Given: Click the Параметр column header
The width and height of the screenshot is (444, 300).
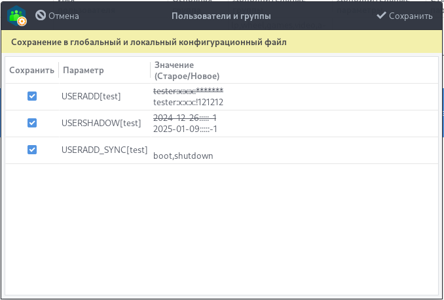Looking at the screenshot, I should click(83, 71).
